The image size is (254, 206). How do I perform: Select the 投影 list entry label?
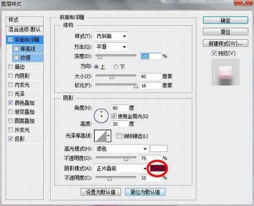pyautogui.click(x=19, y=139)
